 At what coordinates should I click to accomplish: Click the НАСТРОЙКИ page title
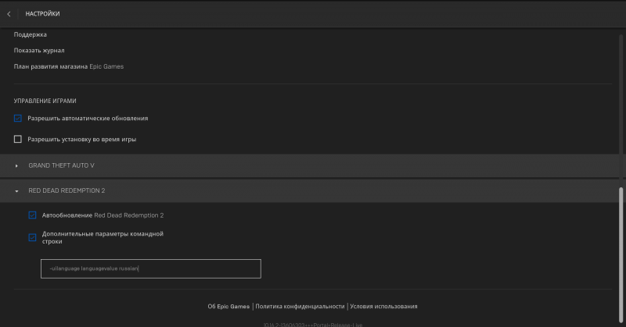point(42,14)
